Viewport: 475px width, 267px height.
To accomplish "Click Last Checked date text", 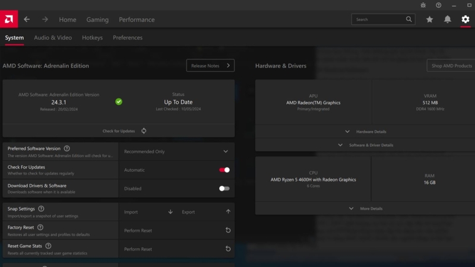I will point(178,109).
